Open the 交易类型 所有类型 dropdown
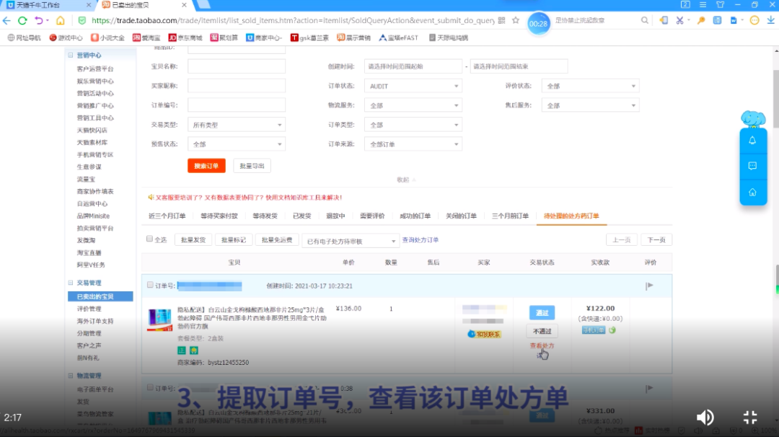Image resolution: width=779 pixels, height=437 pixels. click(x=237, y=125)
